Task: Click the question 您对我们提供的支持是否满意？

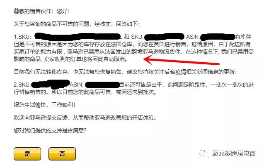Action: point(50,130)
